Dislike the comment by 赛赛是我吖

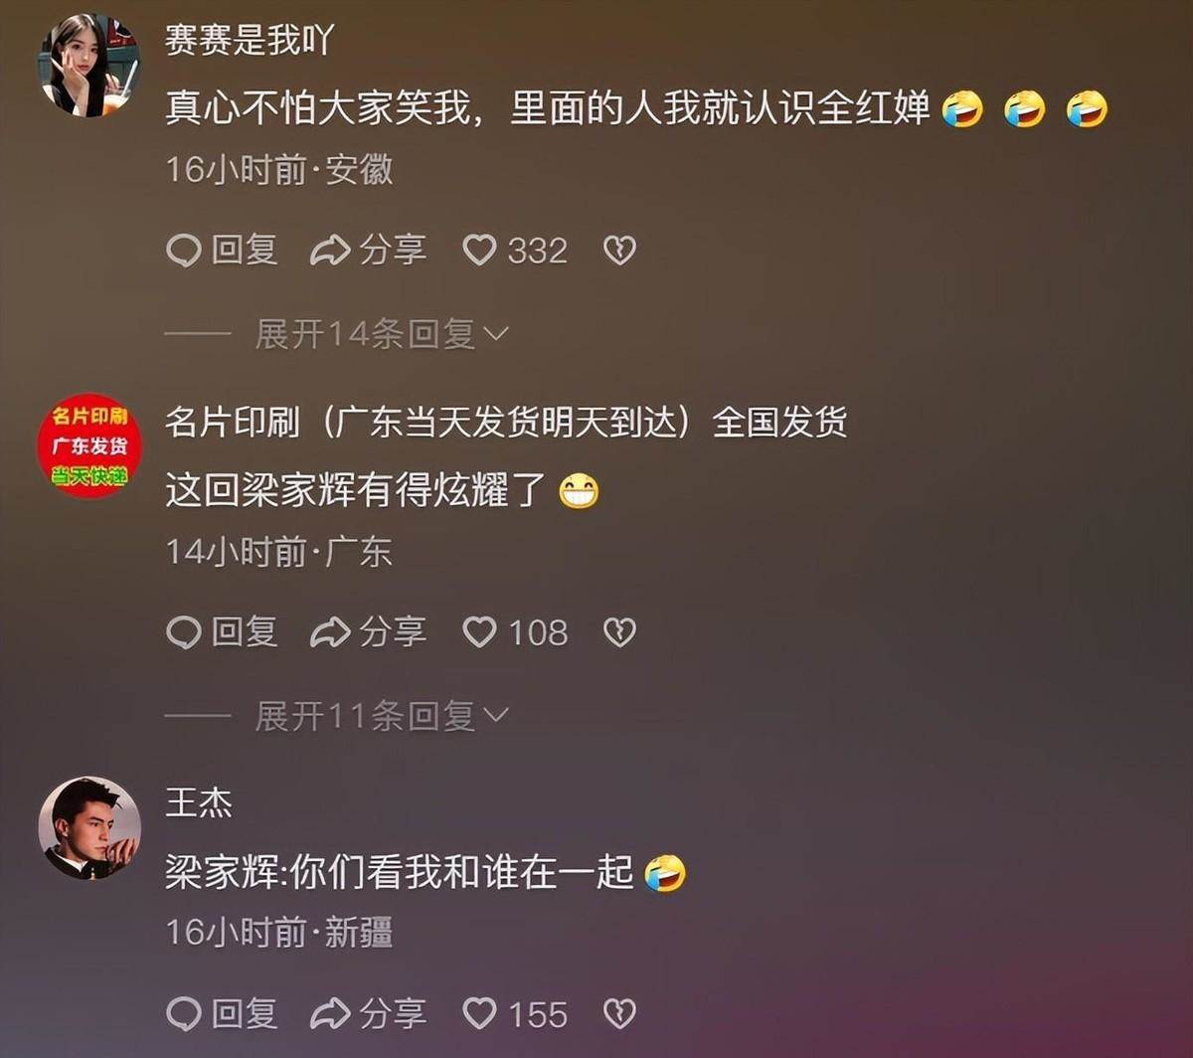[619, 250]
